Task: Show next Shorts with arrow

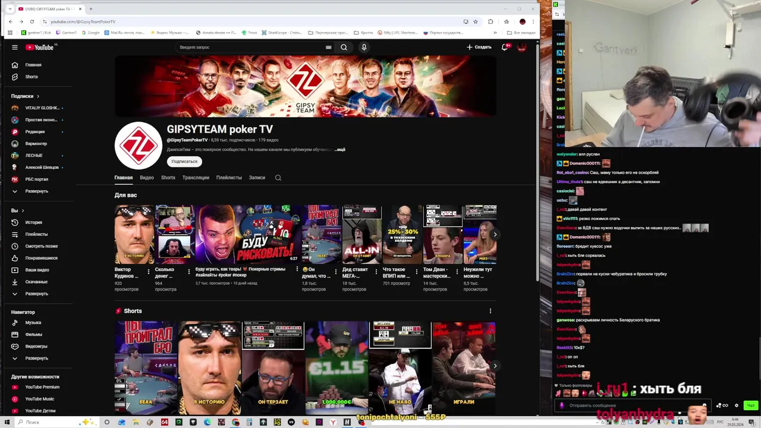Action: [x=495, y=366]
